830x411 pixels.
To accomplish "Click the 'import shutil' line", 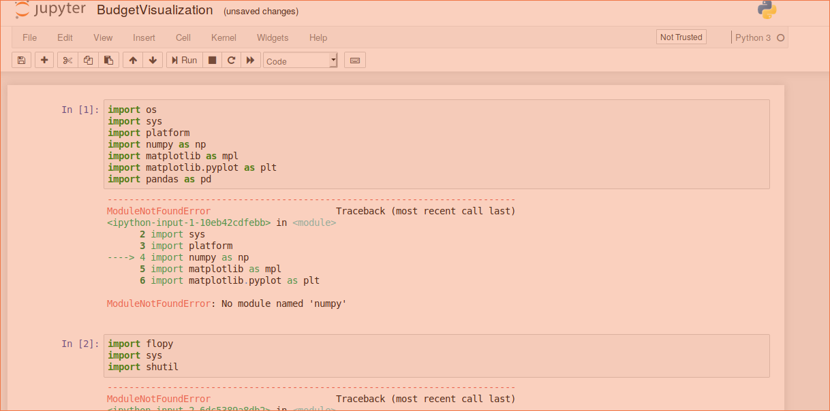I will tap(143, 367).
